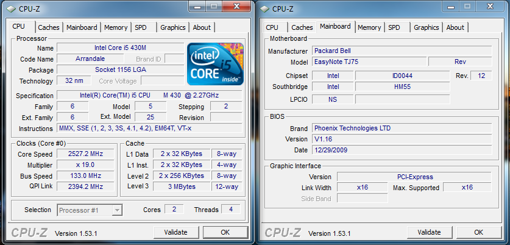
Task: Click the chipset Rev. 12 value
Action: coord(481,76)
